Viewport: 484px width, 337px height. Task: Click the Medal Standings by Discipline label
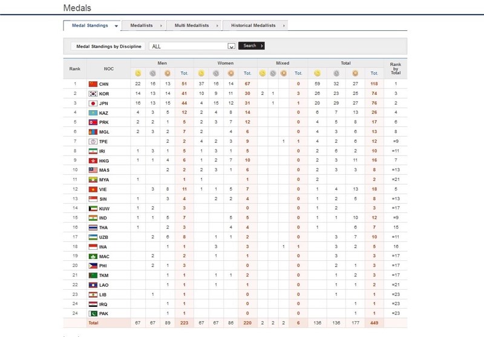click(106, 46)
